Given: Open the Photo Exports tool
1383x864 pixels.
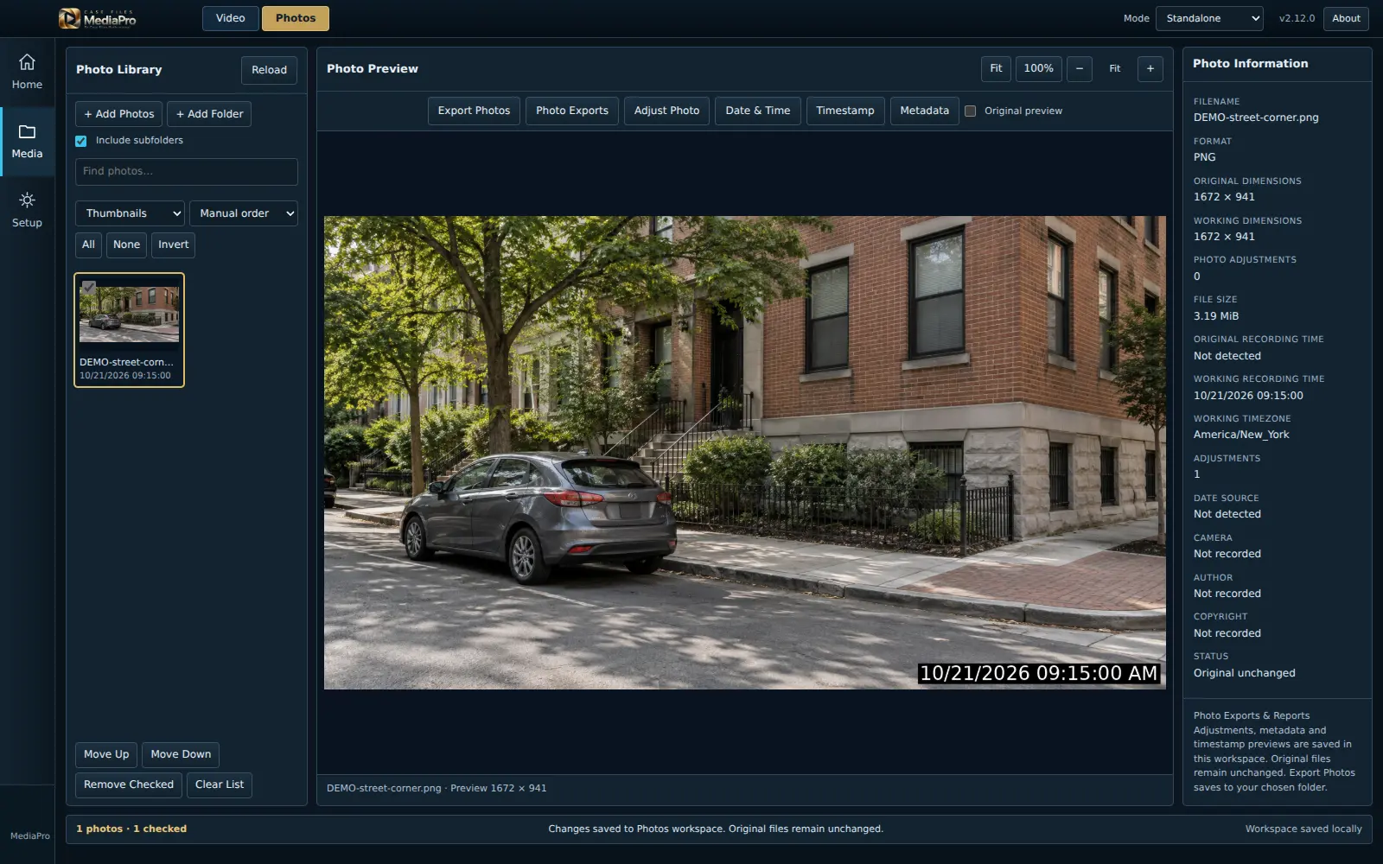Looking at the screenshot, I should (x=572, y=111).
